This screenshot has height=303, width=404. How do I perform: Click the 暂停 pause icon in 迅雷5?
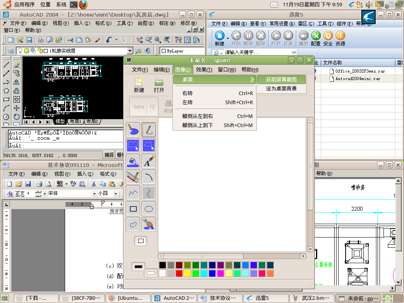click(x=249, y=38)
